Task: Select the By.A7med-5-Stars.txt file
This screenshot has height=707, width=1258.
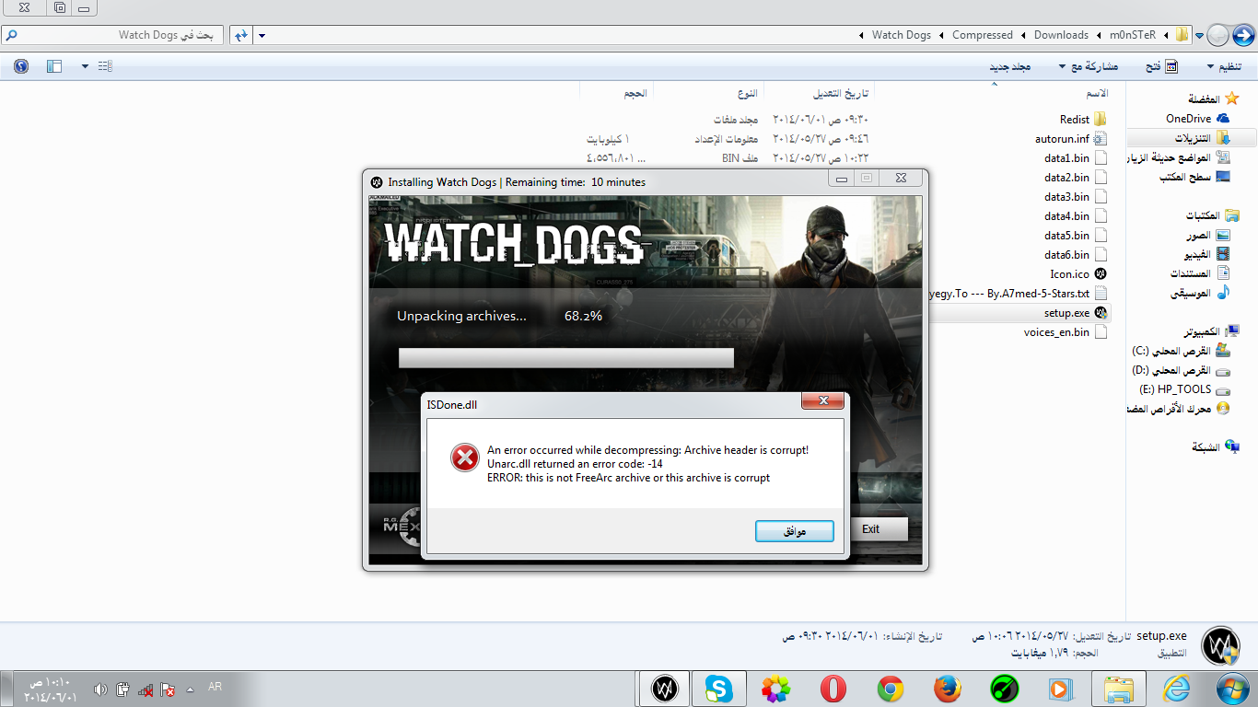Action: (1019, 294)
